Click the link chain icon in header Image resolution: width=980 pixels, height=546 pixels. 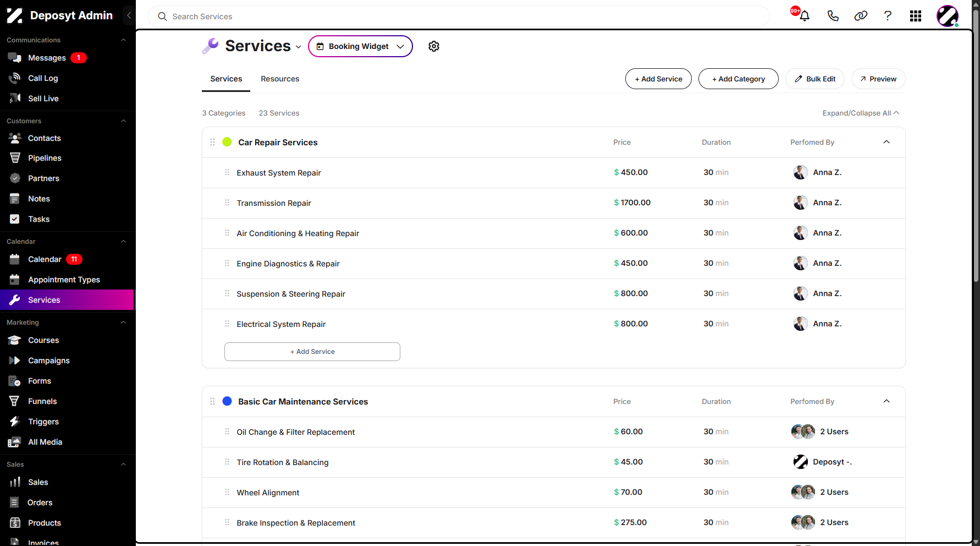[x=861, y=16]
